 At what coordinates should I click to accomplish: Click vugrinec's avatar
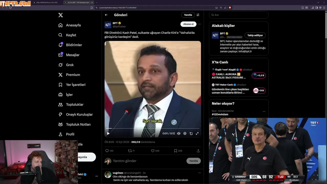point(108,175)
